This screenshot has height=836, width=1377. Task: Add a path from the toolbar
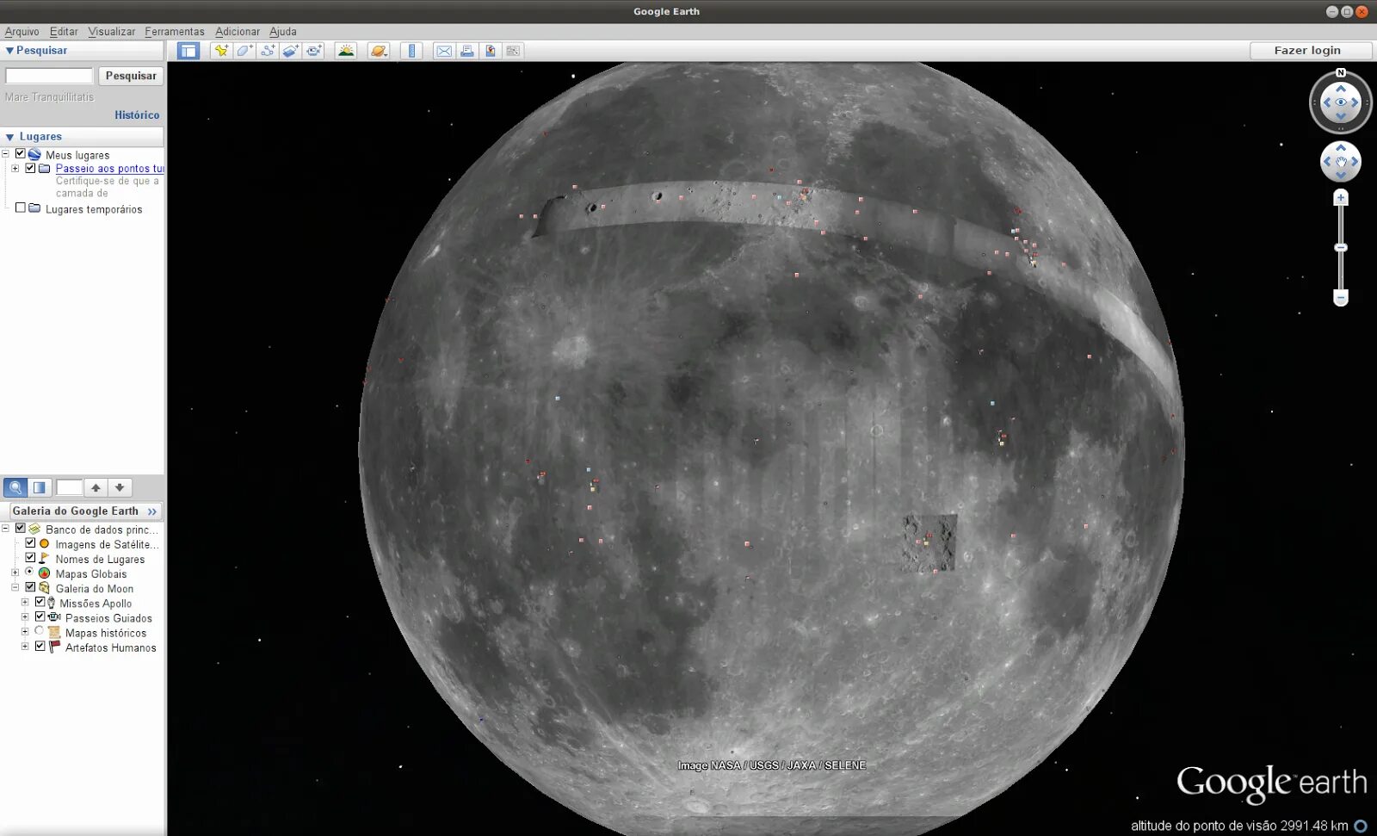[x=268, y=51]
